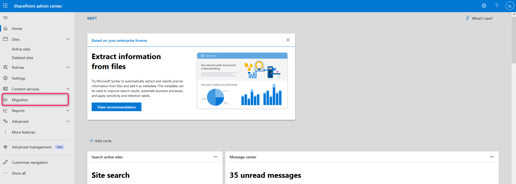Viewport: 516px width, 184px height.
Task: Click the Sites icon in sidebar
Action: click(5, 39)
